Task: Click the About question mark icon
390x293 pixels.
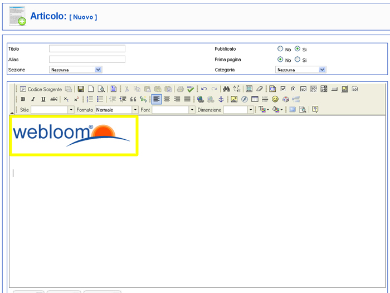Action: [315, 109]
